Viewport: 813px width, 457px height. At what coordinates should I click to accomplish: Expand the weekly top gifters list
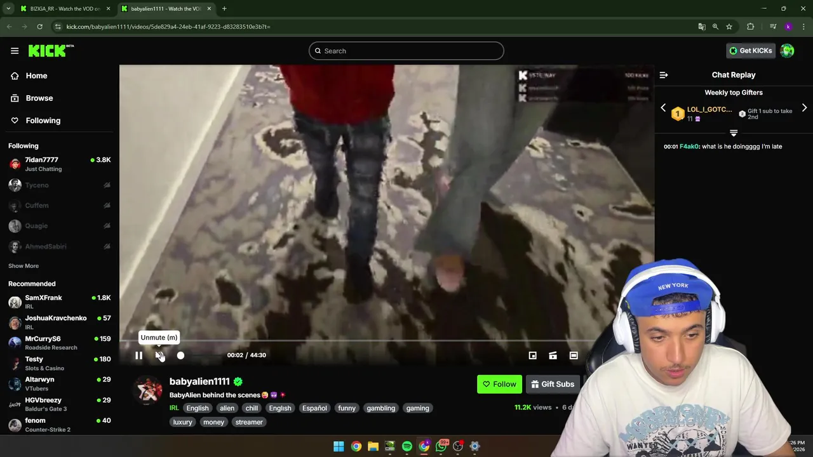tap(734, 133)
